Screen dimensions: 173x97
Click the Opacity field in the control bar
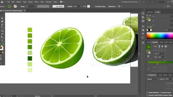click(76, 6)
